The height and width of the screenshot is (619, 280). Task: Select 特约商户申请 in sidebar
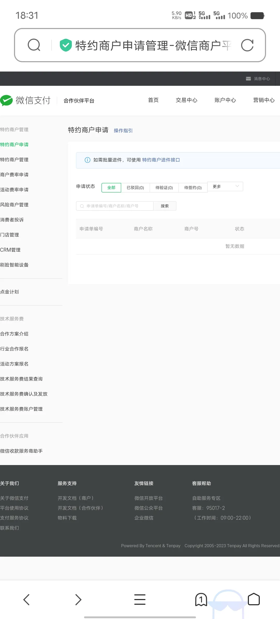tap(14, 145)
